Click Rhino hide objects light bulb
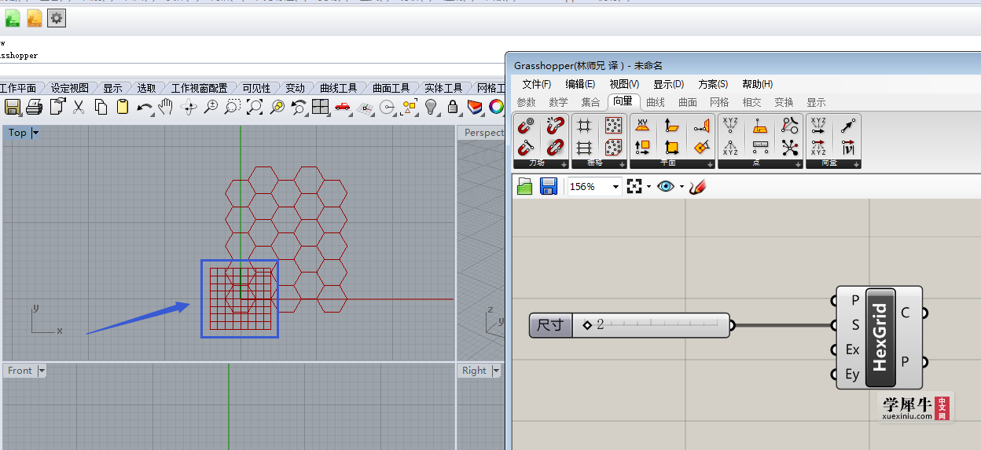This screenshot has width=981, height=450. point(431,106)
